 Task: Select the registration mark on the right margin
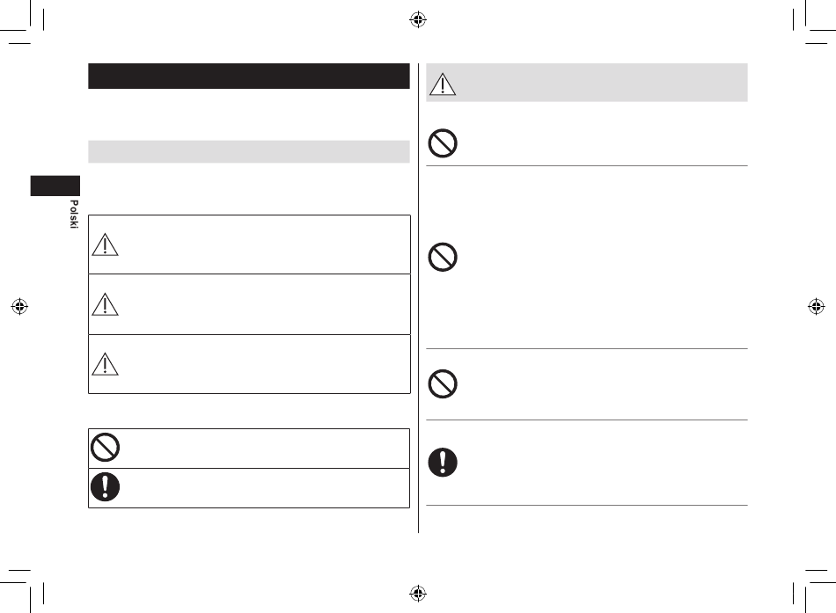pyautogui.click(x=817, y=306)
